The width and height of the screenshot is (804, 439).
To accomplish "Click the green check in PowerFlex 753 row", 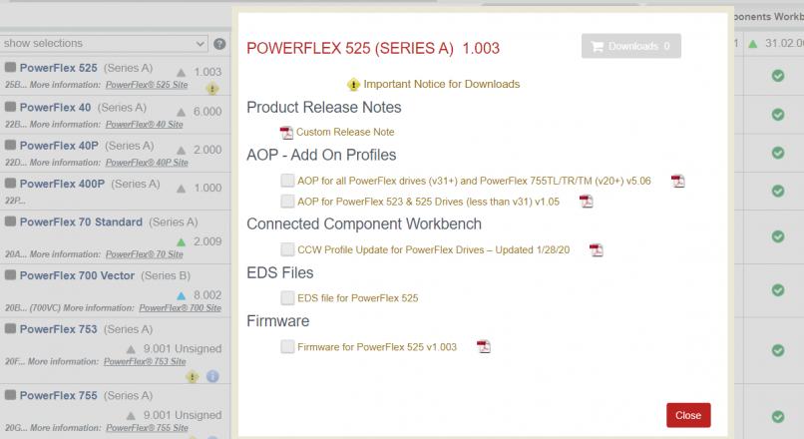I will [778, 351].
